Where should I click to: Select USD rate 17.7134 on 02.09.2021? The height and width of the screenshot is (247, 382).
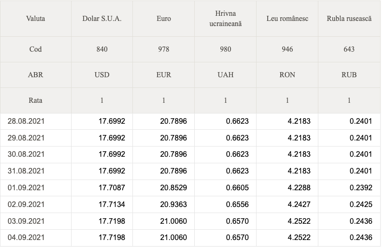pos(102,204)
